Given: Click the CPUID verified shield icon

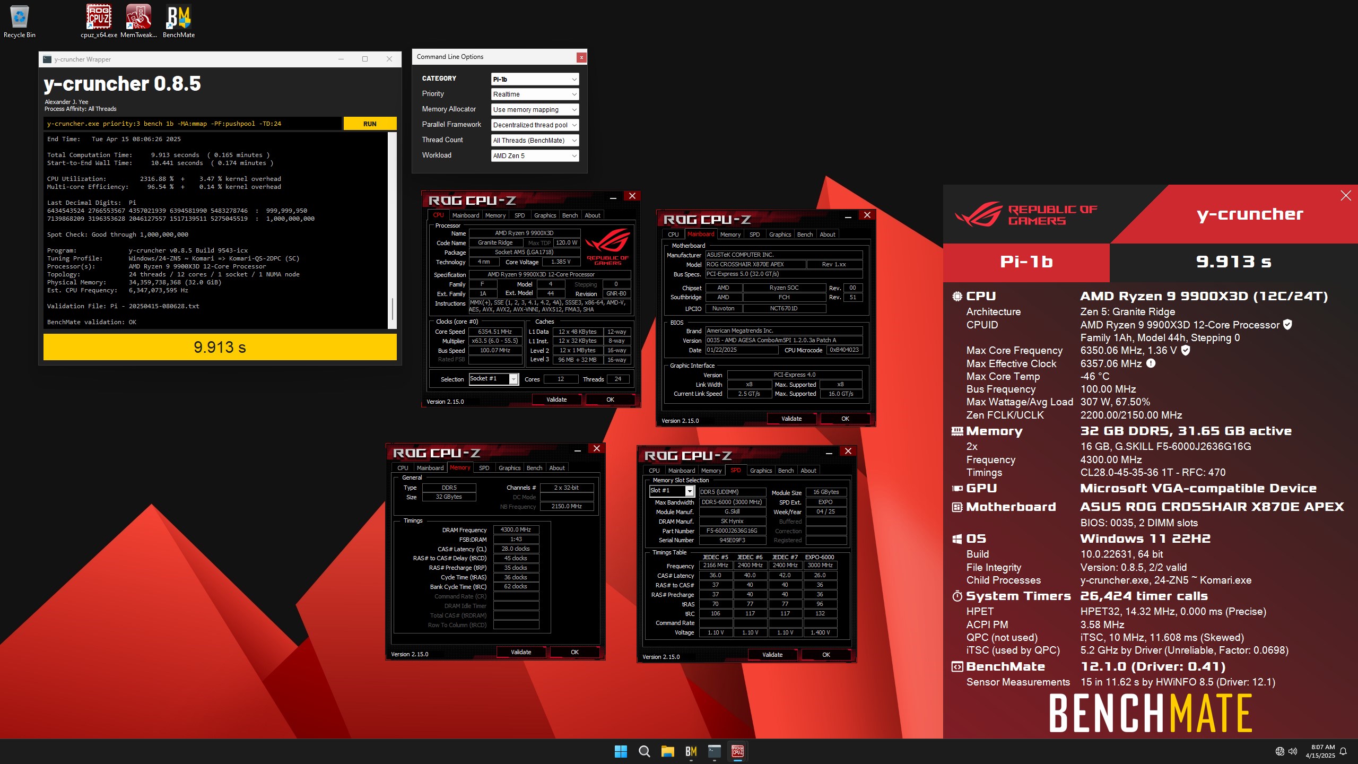Looking at the screenshot, I should click(x=1287, y=325).
